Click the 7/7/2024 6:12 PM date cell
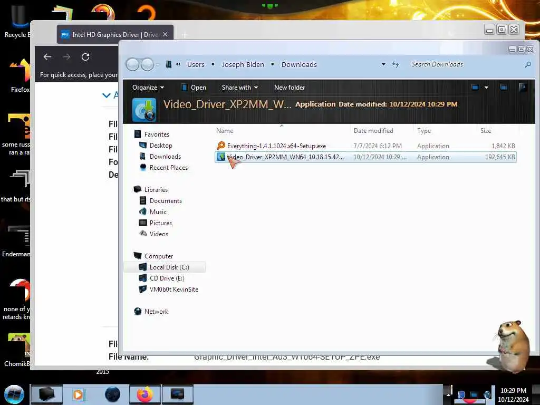The width and height of the screenshot is (540, 405). point(378,146)
